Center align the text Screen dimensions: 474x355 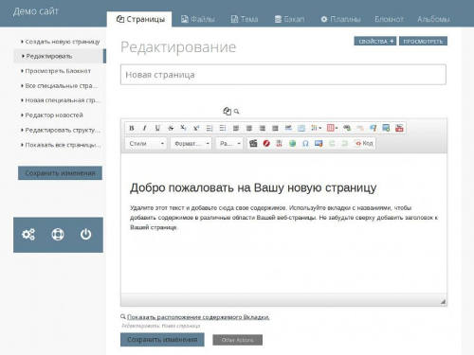pyautogui.click(x=249, y=128)
